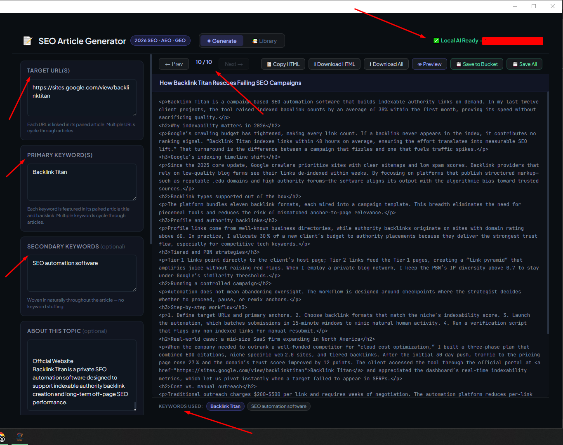Click the books icon in Library tab

tap(255, 41)
